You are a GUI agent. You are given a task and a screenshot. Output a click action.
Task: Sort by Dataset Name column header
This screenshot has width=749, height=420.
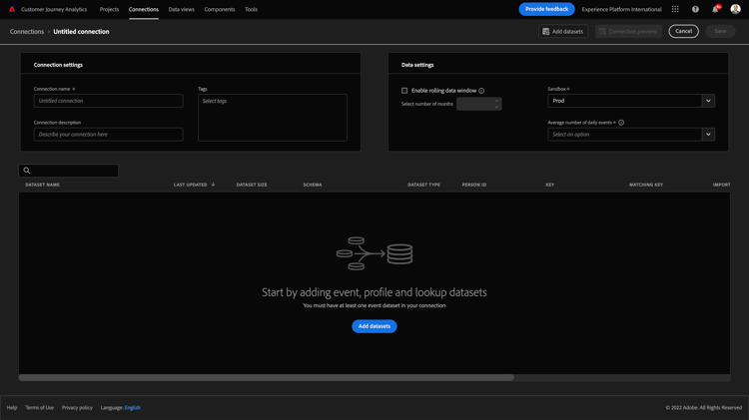[43, 185]
